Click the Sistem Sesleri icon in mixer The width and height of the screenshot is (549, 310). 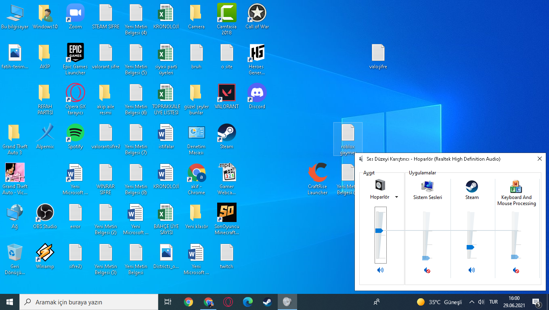coord(427,186)
